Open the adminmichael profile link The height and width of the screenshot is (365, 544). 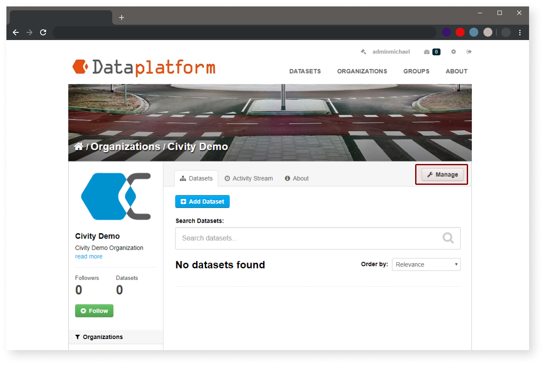391,52
